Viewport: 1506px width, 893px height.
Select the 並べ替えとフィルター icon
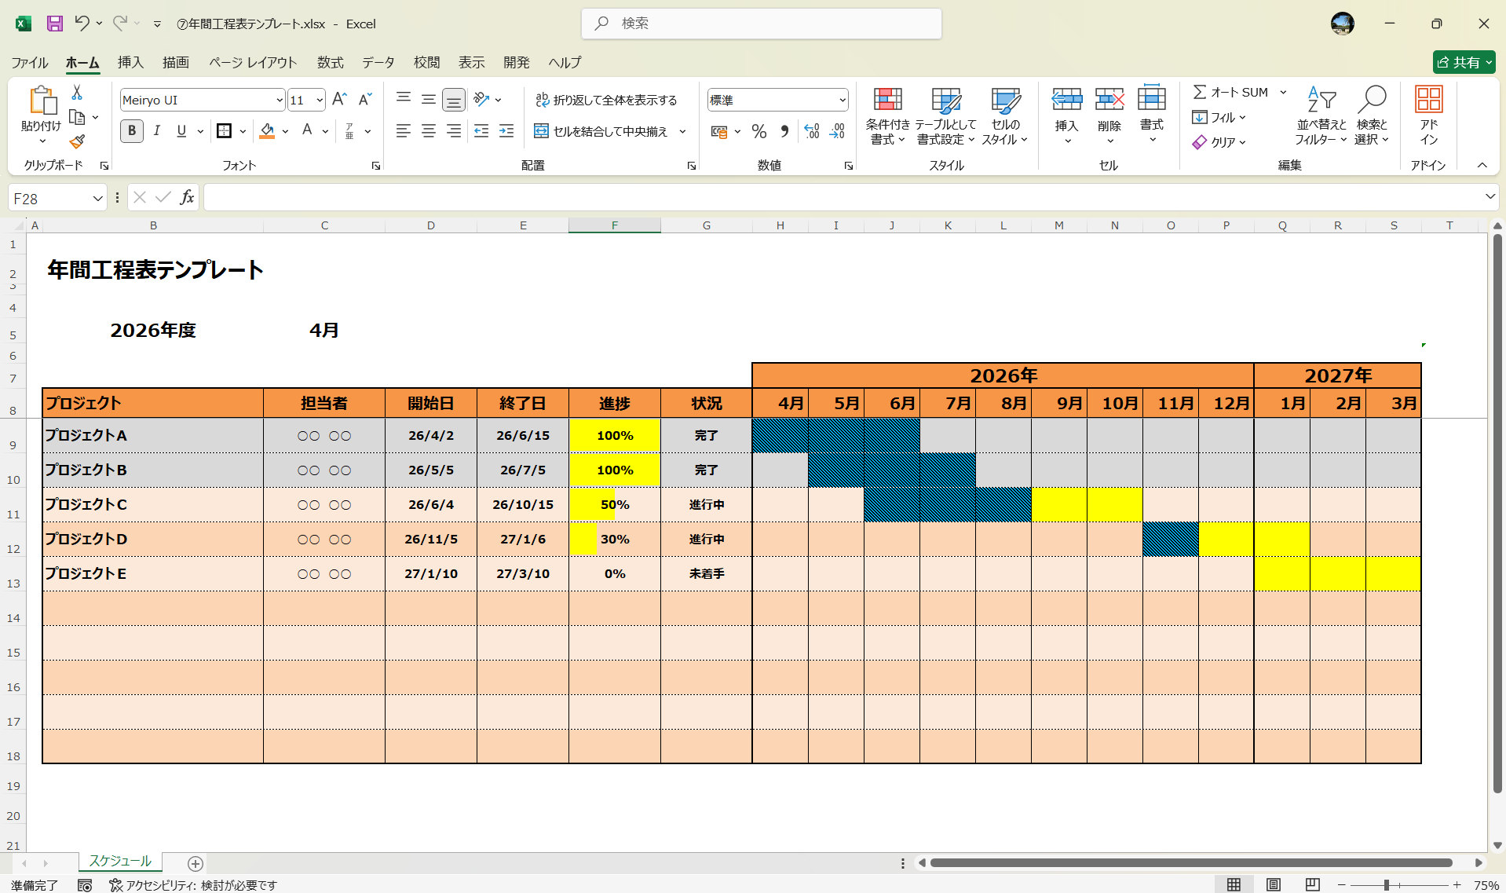point(1321,115)
